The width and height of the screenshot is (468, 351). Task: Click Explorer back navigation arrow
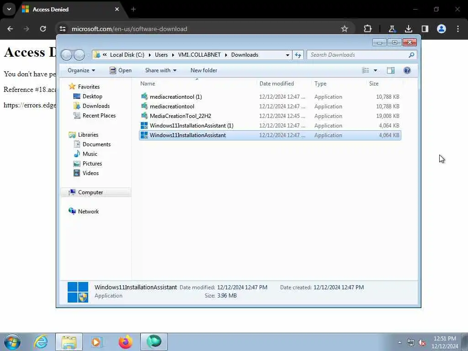point(66,55)
